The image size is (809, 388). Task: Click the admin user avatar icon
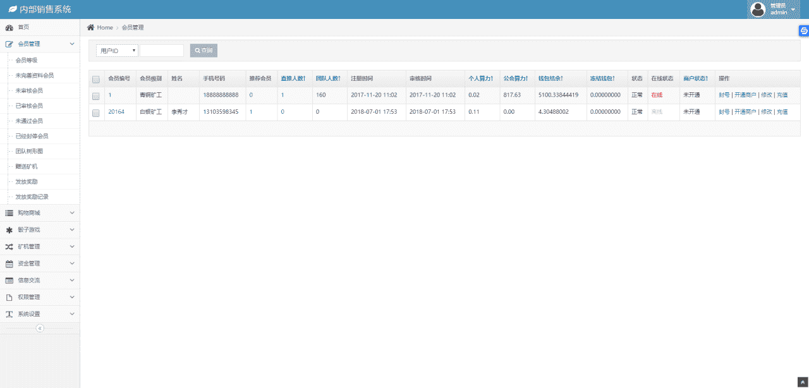757,9
